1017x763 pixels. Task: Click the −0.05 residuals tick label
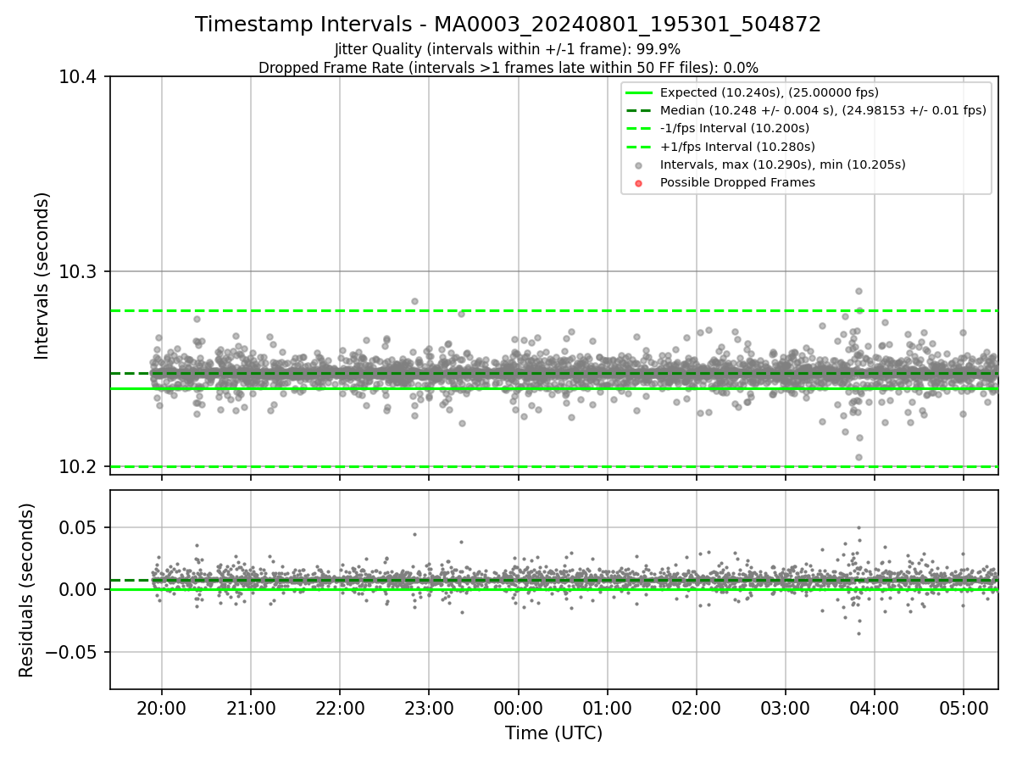[x=71, y=652]
